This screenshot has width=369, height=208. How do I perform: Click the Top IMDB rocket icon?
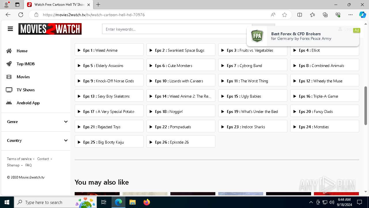pos(9,64)
